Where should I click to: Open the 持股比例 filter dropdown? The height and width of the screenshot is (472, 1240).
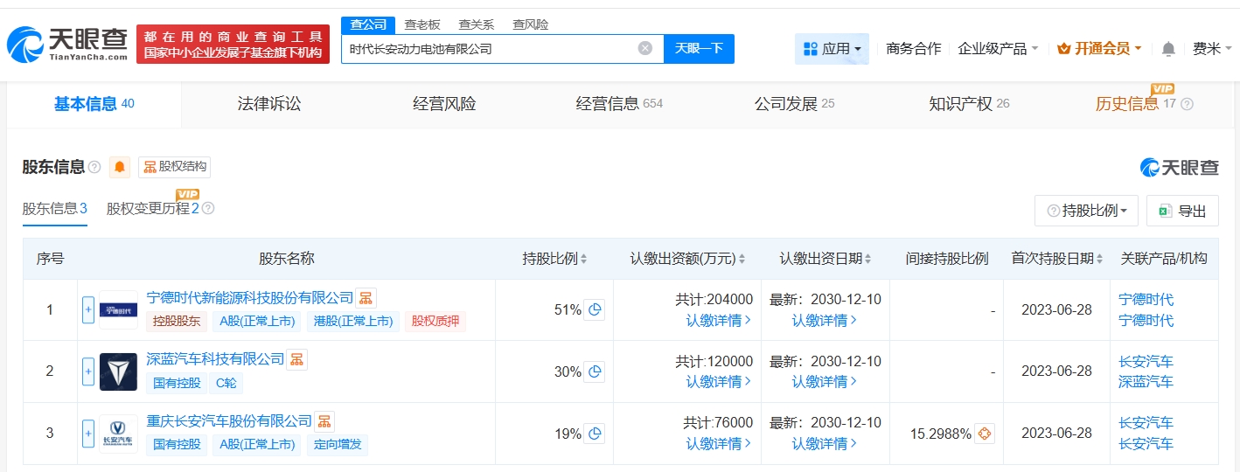(x=1086, y=211)
